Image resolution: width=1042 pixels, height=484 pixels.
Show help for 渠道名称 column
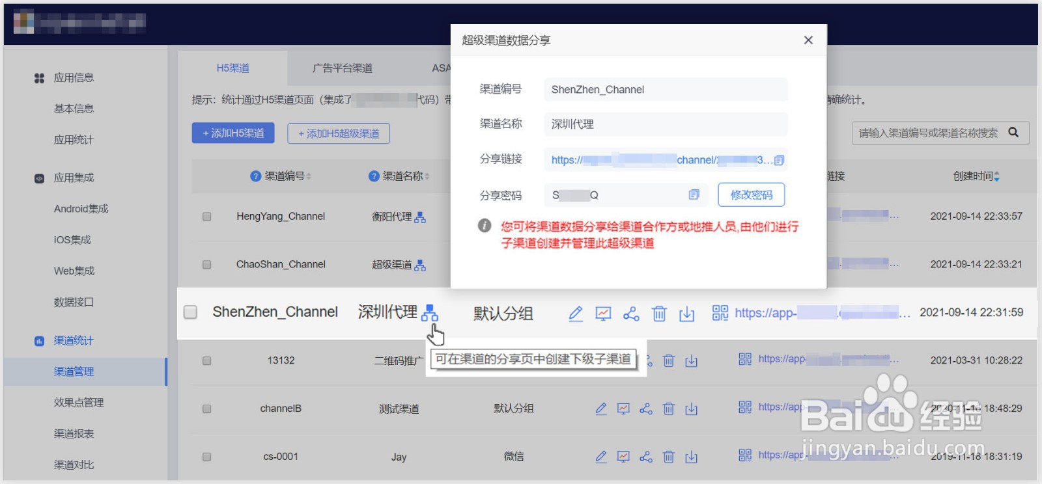[x=374, y=176]
